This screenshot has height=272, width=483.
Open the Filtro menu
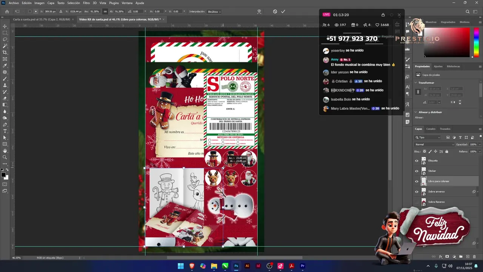coord(86,3)
